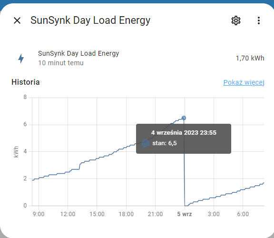Click the '10 minut temu' timestamp text

(x=61, y=63)
